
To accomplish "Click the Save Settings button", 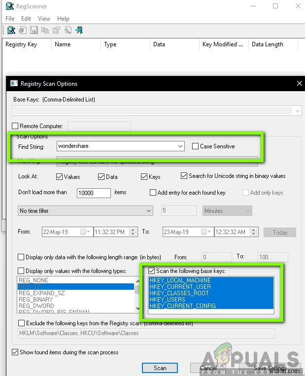I will [270, 368].
